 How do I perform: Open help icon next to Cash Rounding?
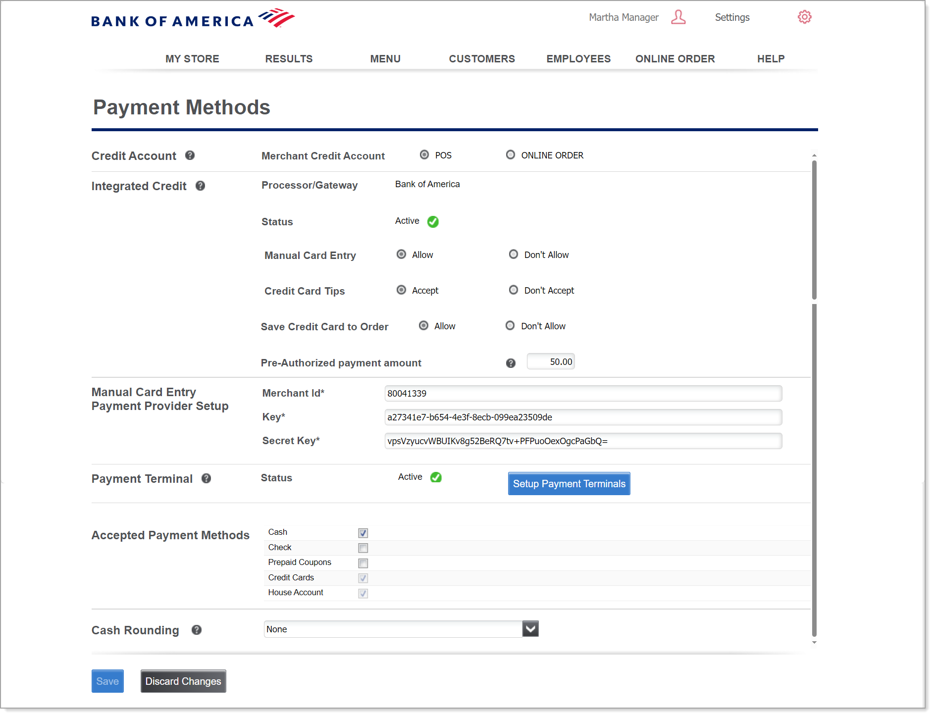tap(196, 630)
